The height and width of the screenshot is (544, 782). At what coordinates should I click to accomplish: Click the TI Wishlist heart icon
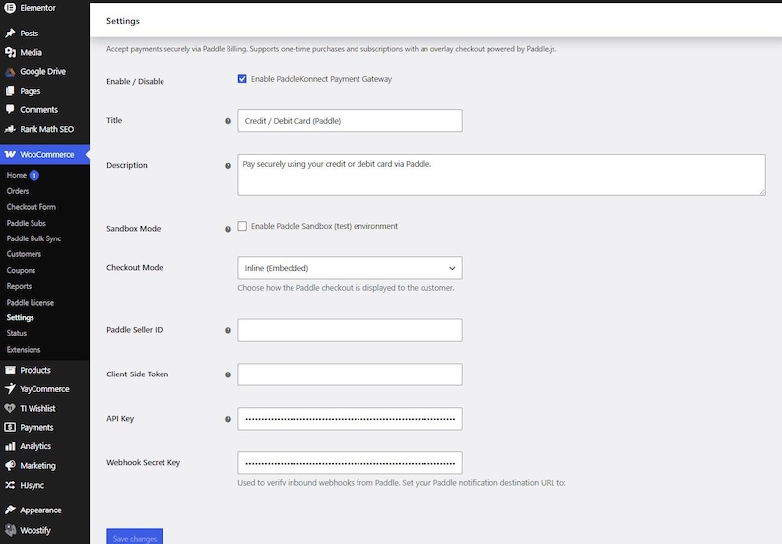[10, 408]
